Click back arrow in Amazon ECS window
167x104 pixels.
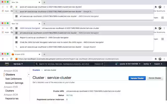(3, 59)
